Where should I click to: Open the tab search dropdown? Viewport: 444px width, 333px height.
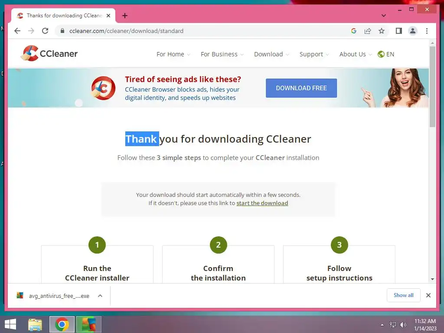click(x=383, y=16)
